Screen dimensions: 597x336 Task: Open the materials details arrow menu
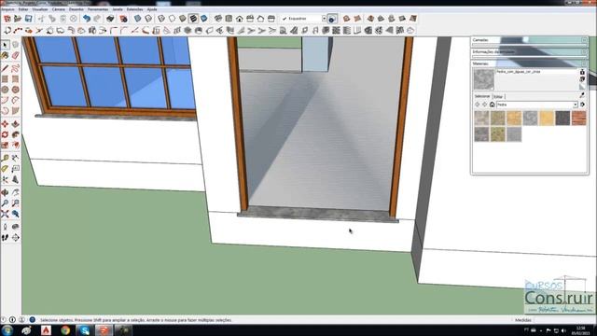pos(582,105)
